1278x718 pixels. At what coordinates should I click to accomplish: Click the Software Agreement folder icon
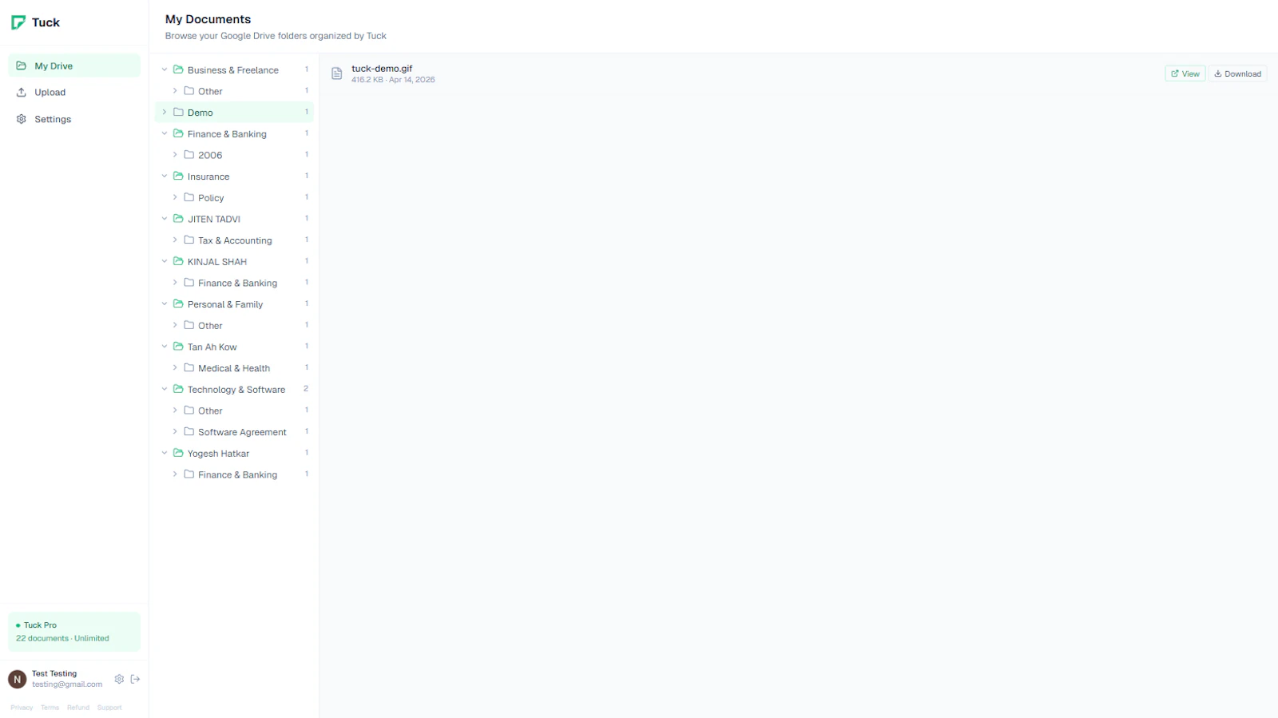(x=189, y=431)
